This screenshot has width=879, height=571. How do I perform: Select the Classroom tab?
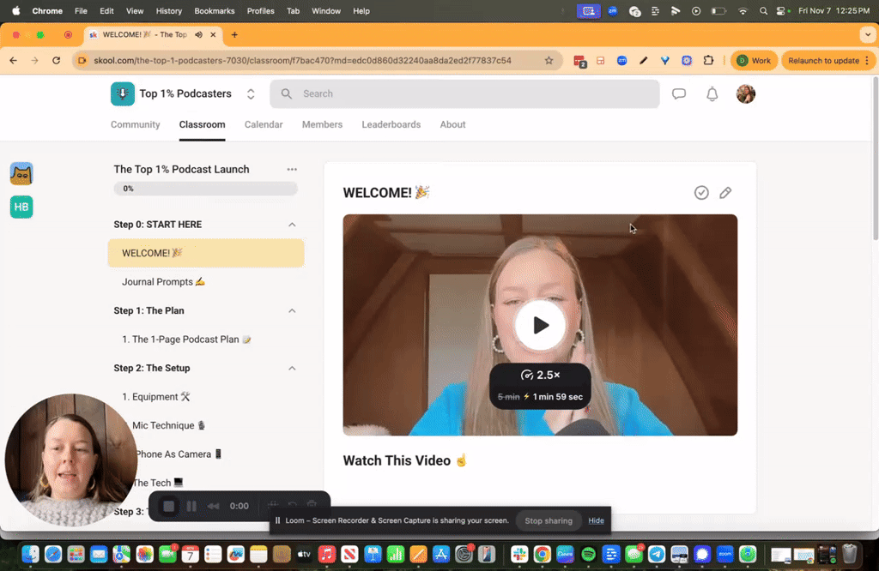point(202,124)
